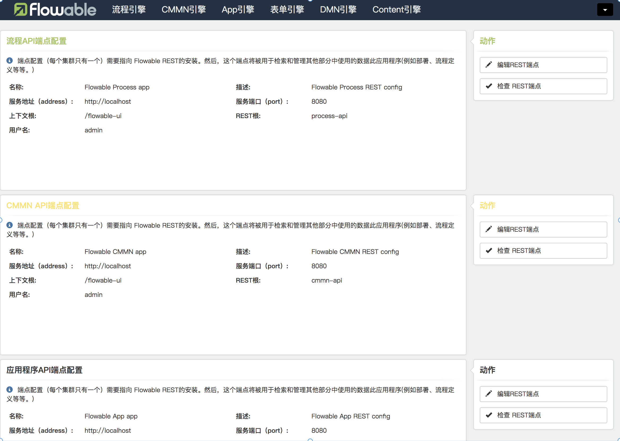
Task: Click the info icon in 流程API端点配置
Action: point(10,60)
